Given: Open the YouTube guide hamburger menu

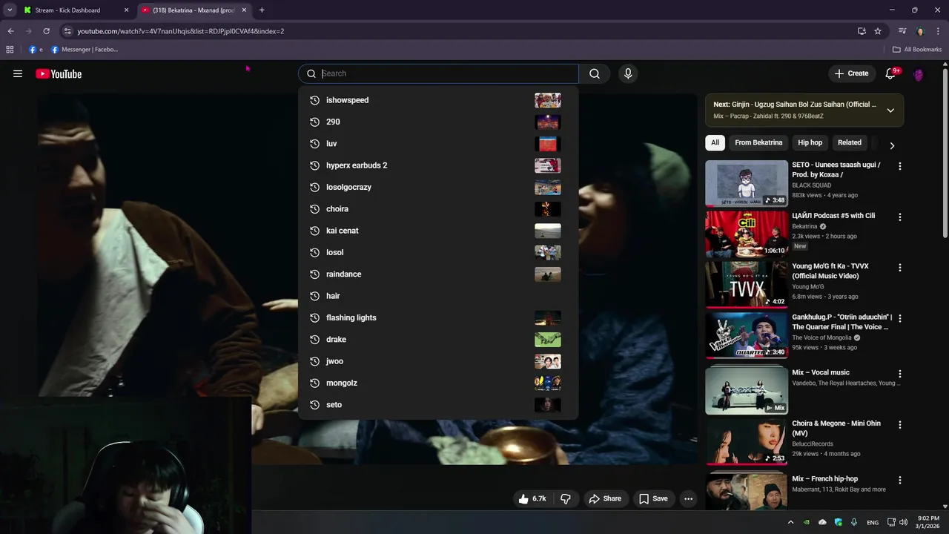Looking at the screenshot, I should (x=18, y=73).
